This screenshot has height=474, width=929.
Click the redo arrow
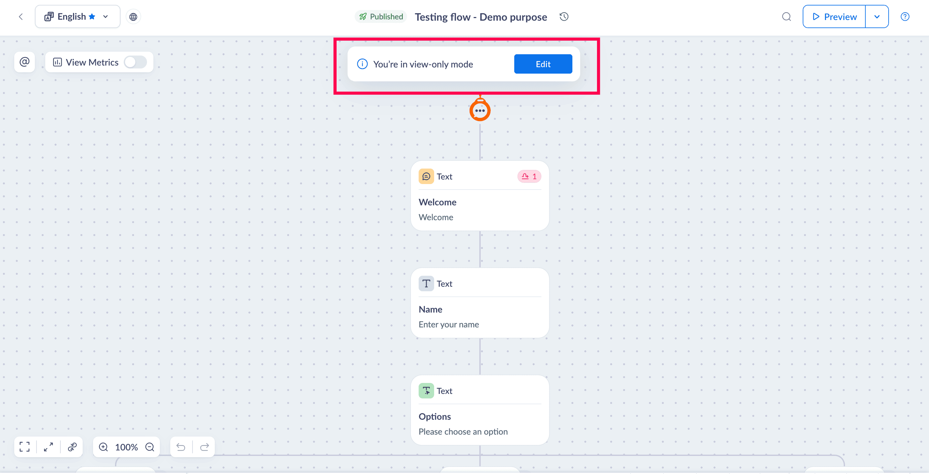click(x=204, y=447)
